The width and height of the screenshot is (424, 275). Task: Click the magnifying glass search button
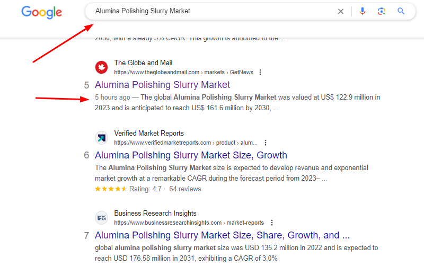point(401,11)
